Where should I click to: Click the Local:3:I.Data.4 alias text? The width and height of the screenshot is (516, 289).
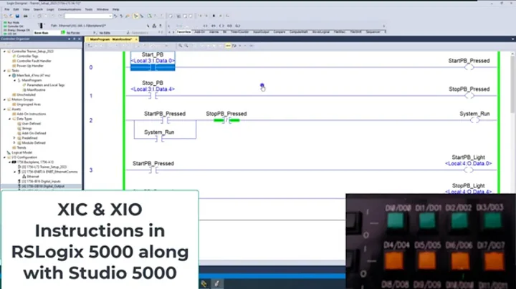click(x=153, y=89)
